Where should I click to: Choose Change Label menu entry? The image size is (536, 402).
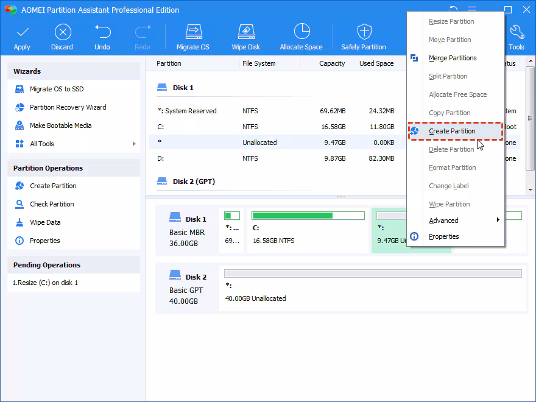coord(448,186)
